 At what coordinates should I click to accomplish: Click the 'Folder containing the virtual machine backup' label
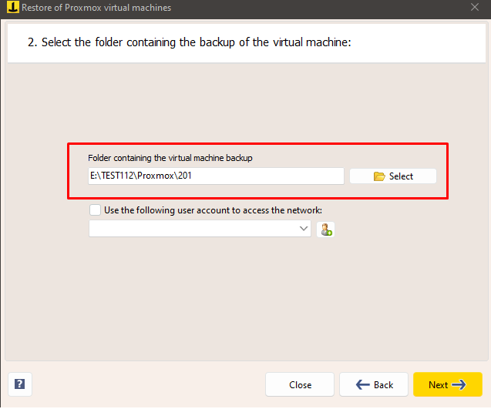[170, 158]
